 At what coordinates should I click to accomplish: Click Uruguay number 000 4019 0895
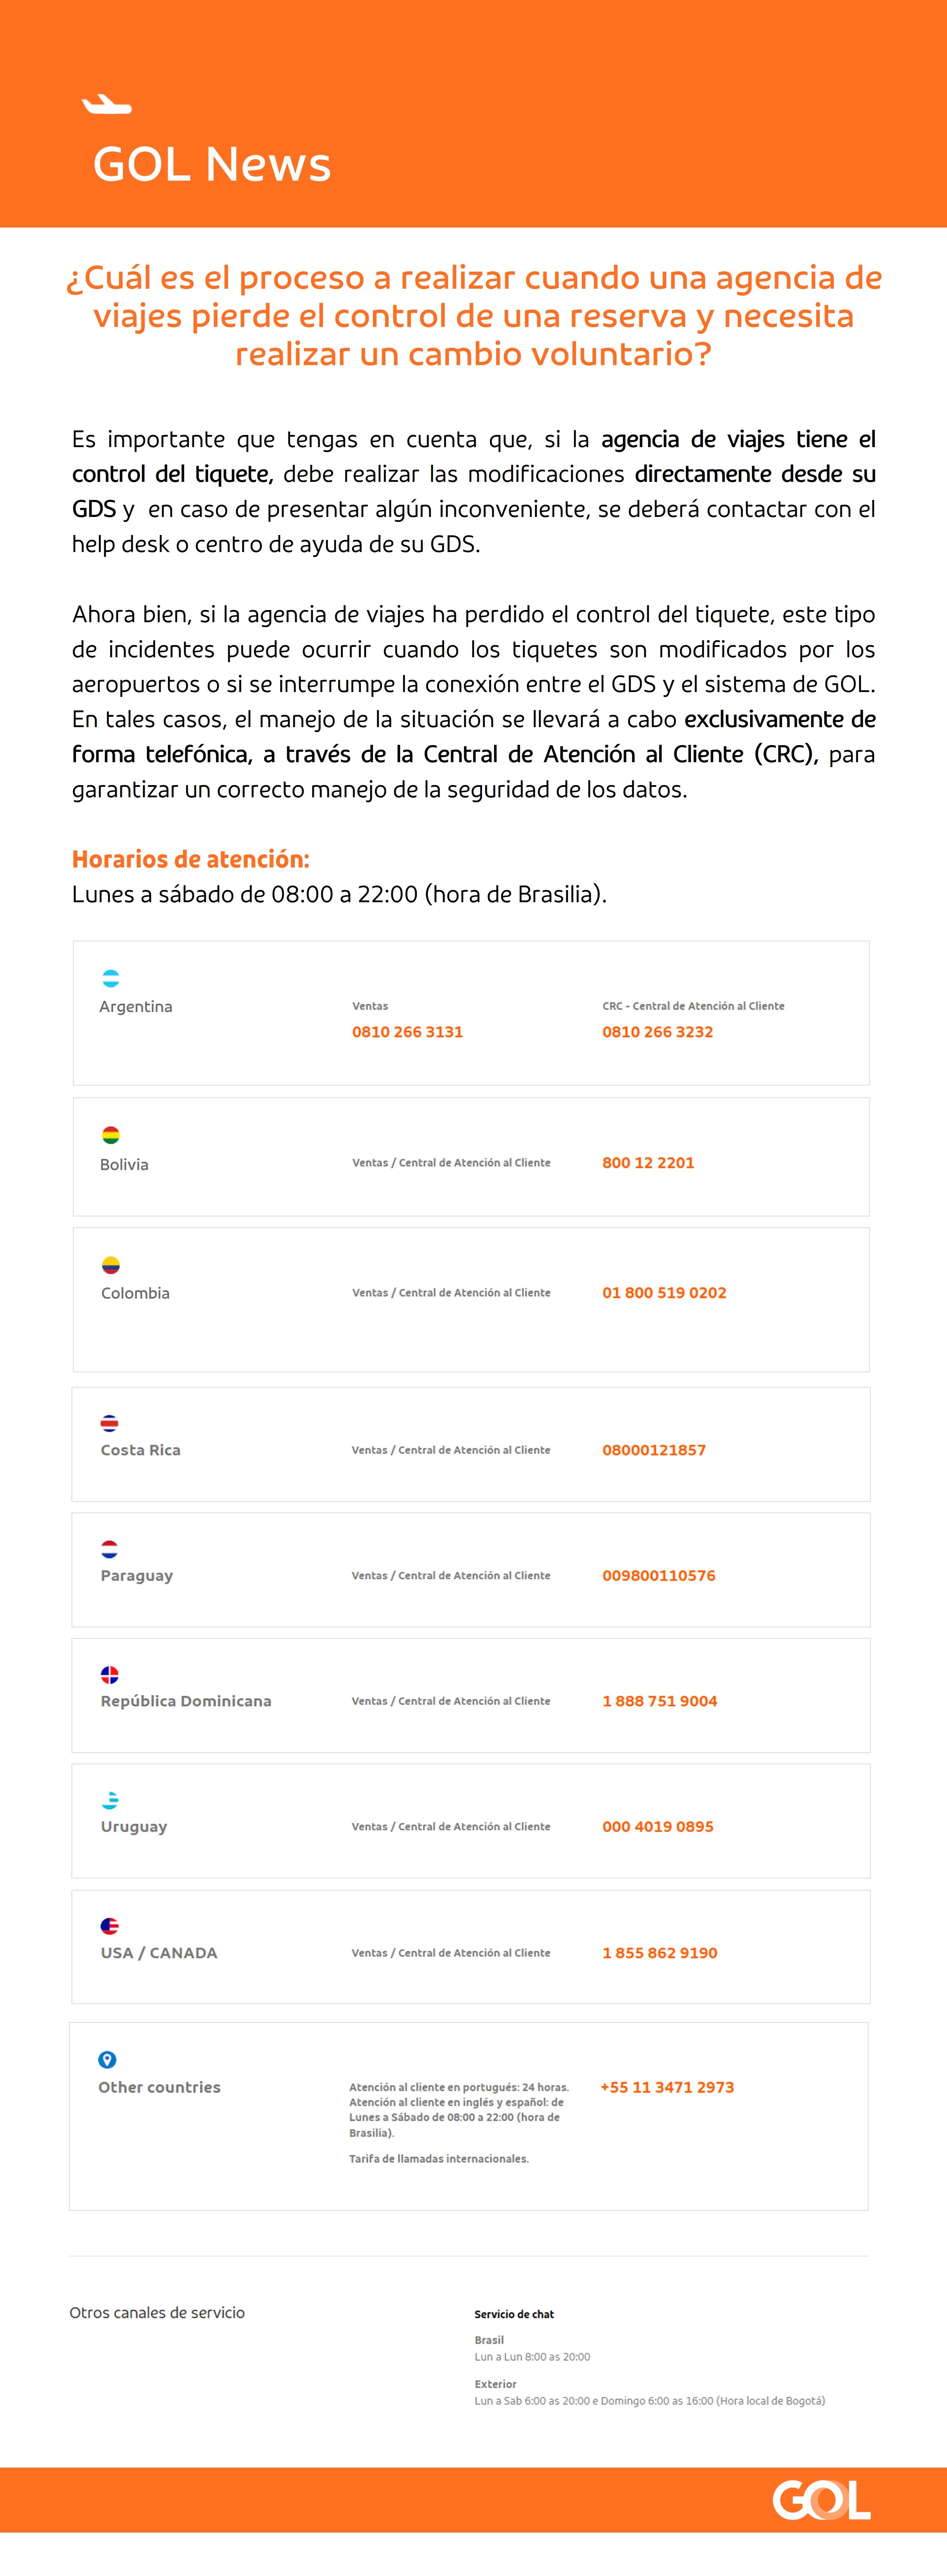658,1827
